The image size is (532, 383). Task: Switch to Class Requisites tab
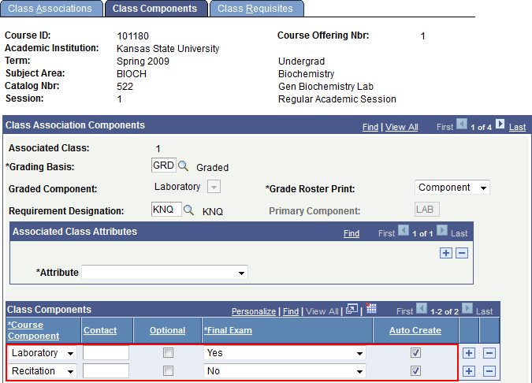(256, 9)
